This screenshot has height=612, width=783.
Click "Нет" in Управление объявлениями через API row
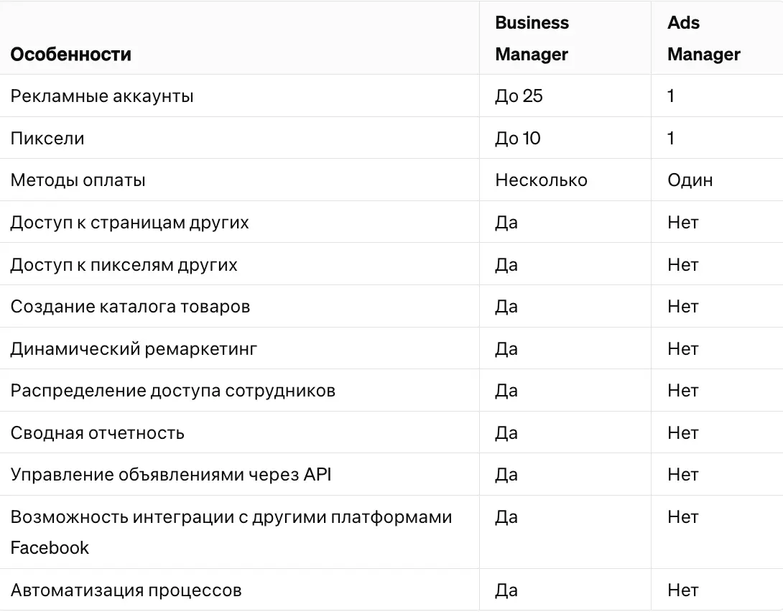tap(682, 474)
